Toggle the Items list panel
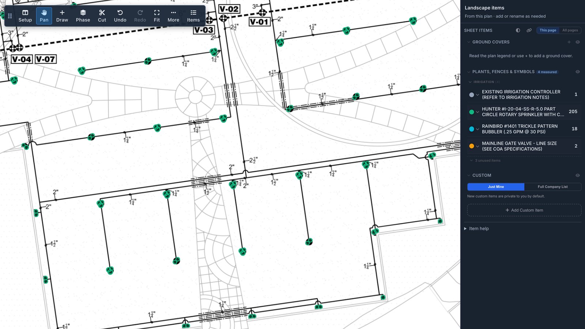The width and height of the screenshot is (585, 329). [193, 16]
